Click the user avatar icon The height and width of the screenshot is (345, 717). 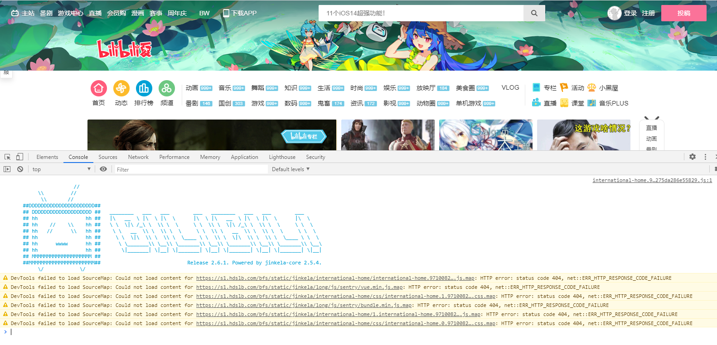pos(614,13)
